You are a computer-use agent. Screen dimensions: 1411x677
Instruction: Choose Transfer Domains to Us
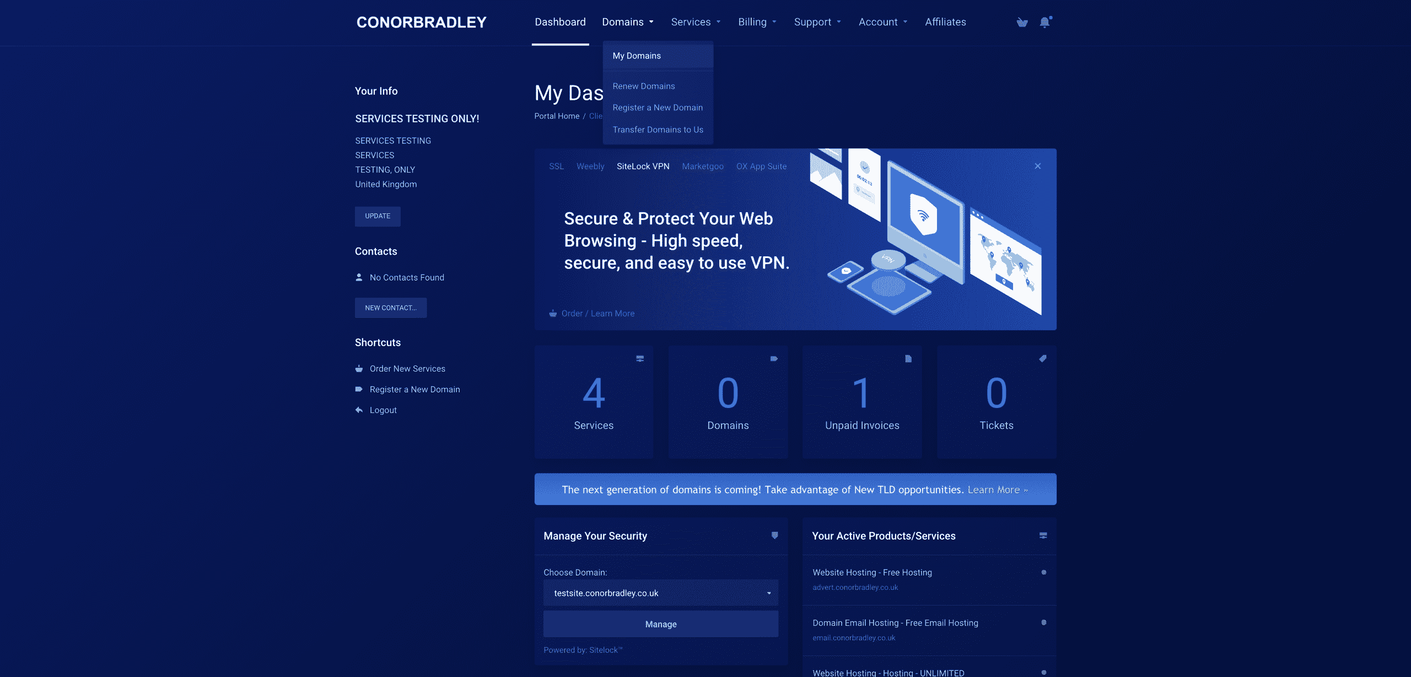tap(658, 130)
